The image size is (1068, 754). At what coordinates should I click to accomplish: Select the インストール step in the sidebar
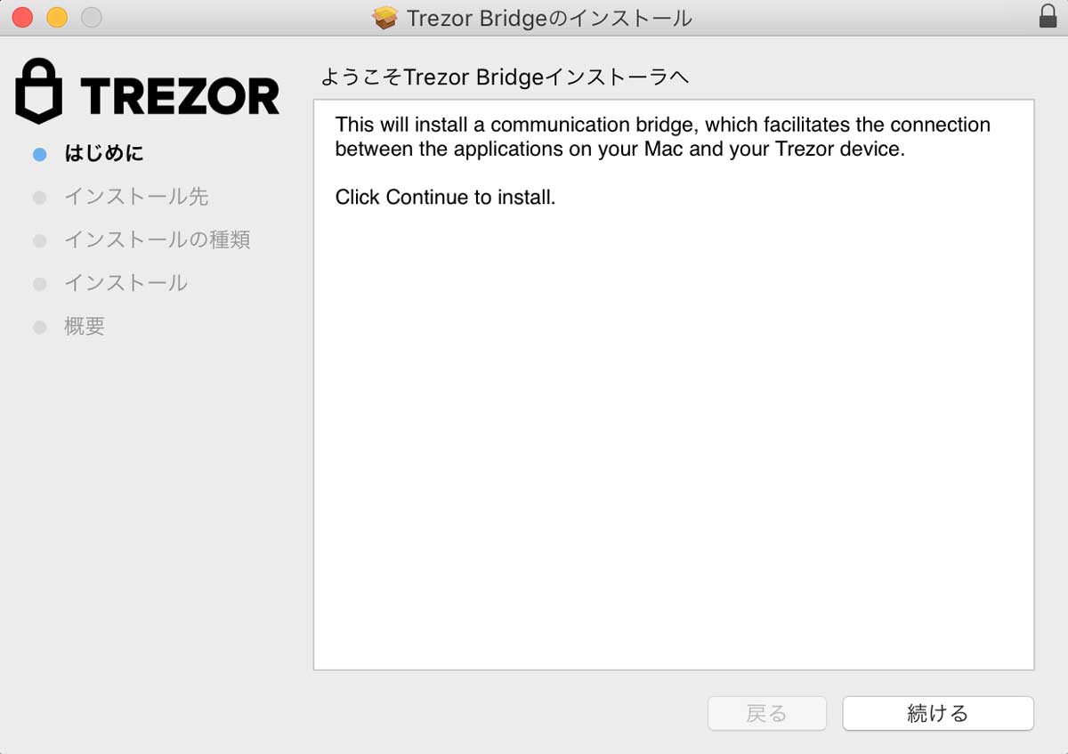125,283
